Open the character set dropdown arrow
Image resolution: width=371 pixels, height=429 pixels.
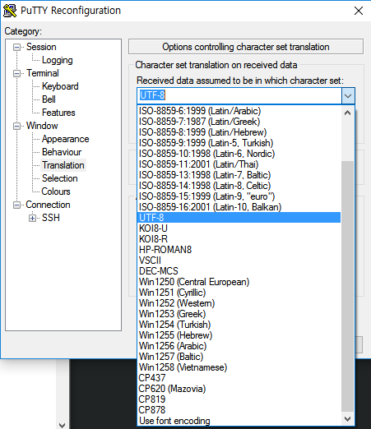(x=348, y=96)
